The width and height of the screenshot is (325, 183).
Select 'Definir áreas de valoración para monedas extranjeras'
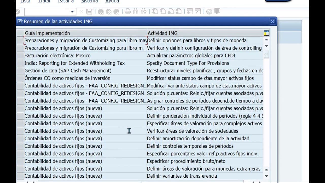(205, 169)
